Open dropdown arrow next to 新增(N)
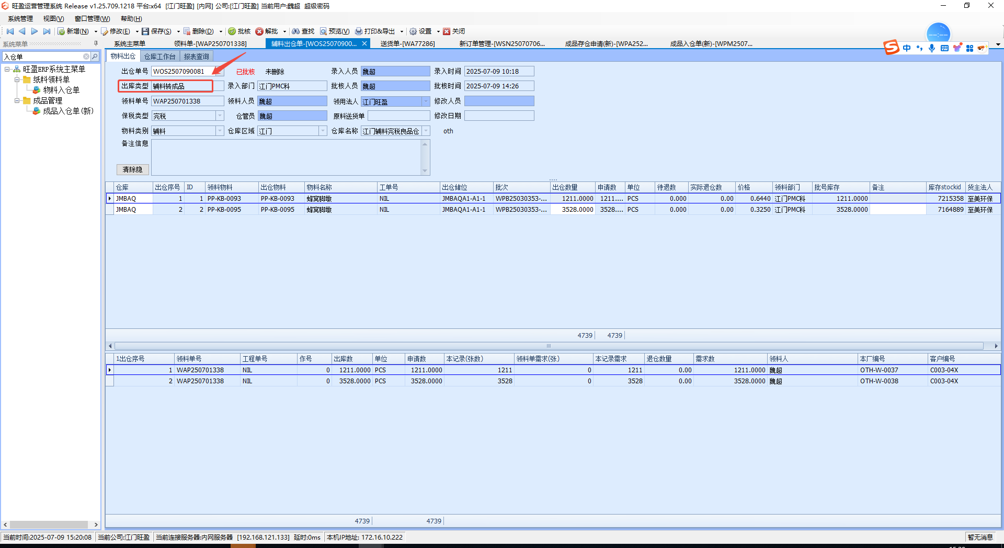Viewport: 1004px width, 548px height. (96, 32)
